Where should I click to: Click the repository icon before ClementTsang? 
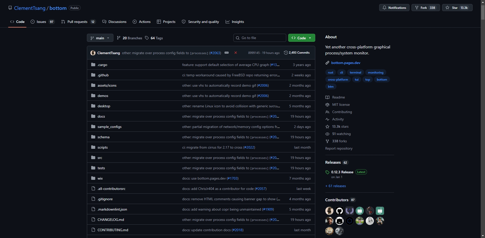[10, 8]
